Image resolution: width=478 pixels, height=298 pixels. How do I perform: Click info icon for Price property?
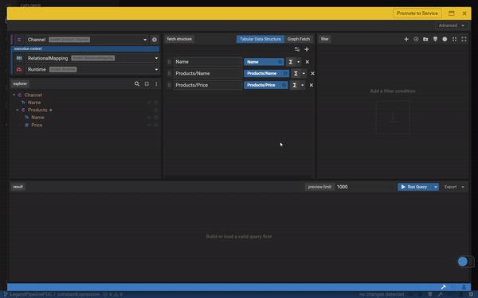pyautogui.click(x=156, y=125)
